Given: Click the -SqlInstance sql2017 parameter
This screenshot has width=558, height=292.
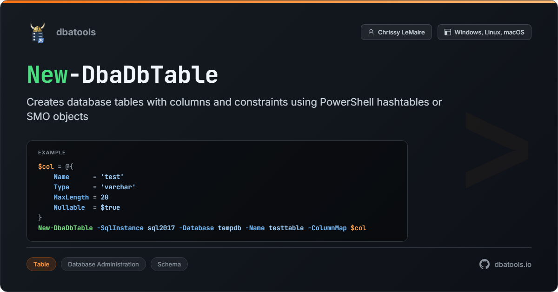Looking at the screenshot, I should [x=136, y=228].
